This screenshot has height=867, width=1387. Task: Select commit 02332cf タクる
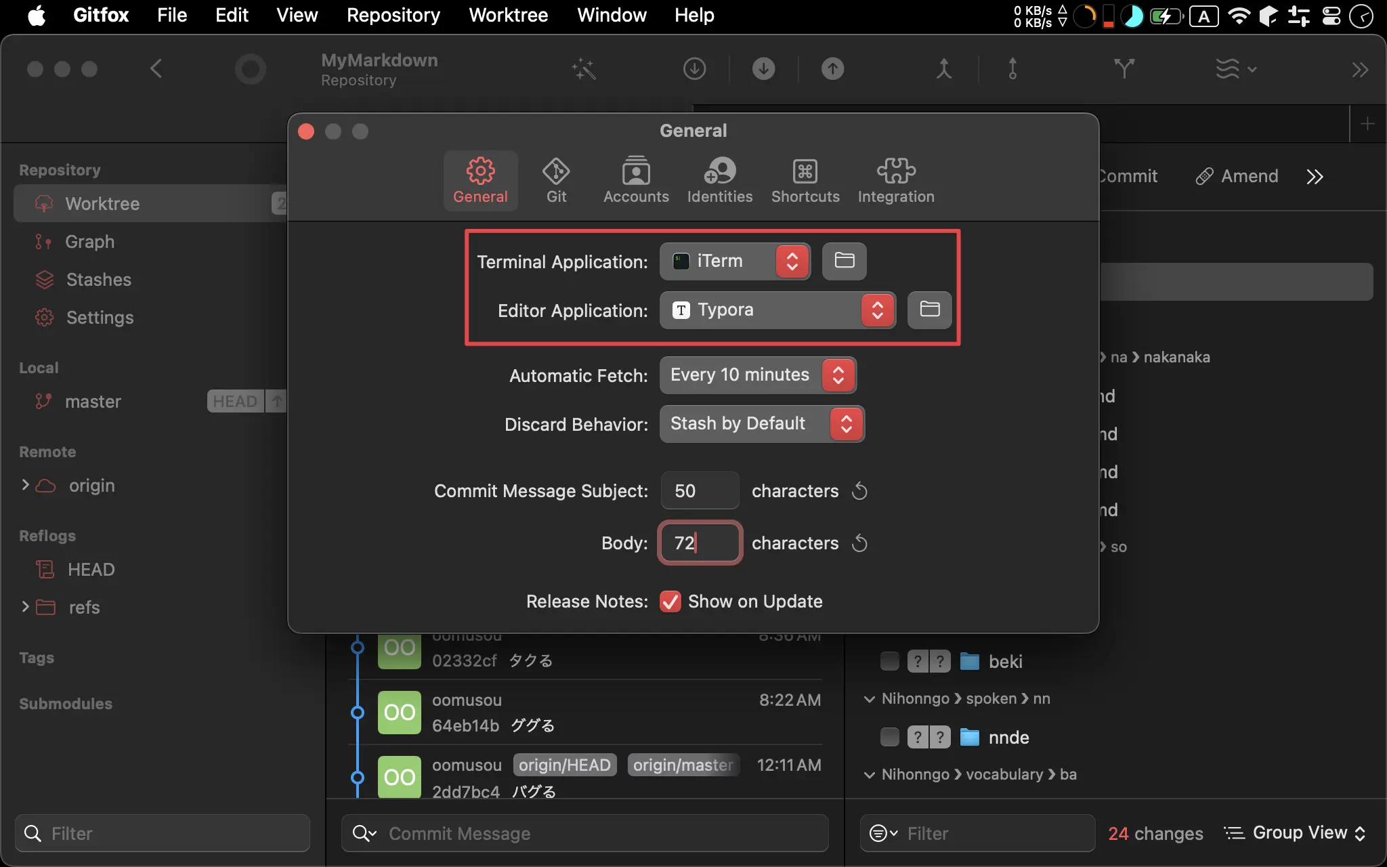586,656
